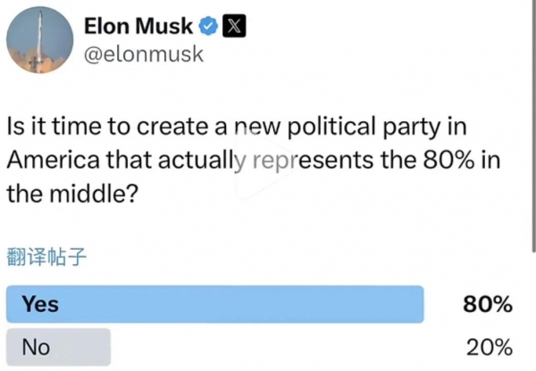Image resolution: width=536 pixels, height=371 pixels.
Task: Click the blue verified checkmark badge
Action: click(x=208, y=26)
